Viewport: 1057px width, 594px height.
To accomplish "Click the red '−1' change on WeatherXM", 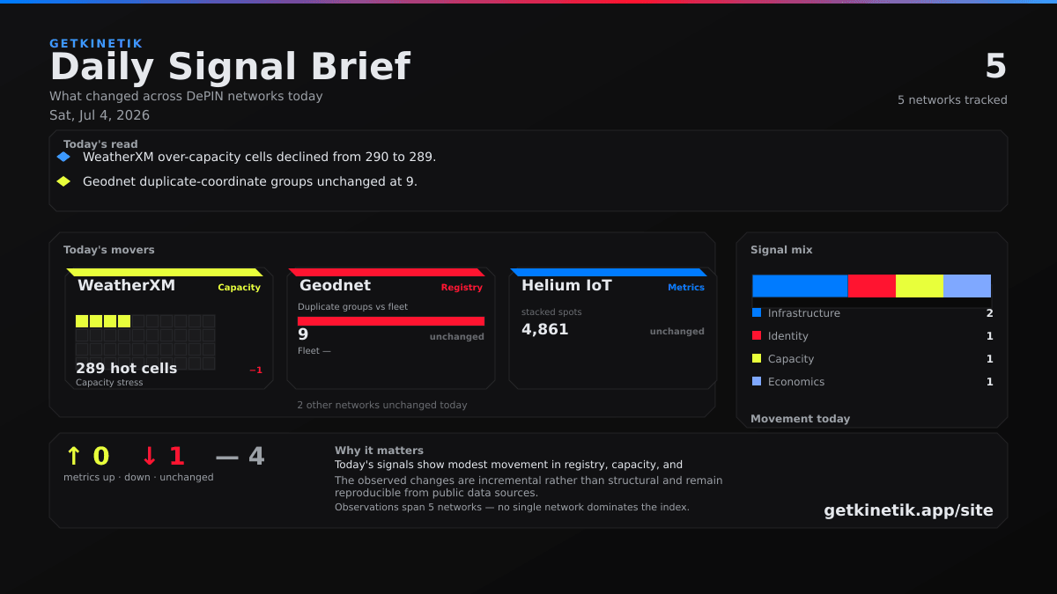I will (x=255, y=370).
